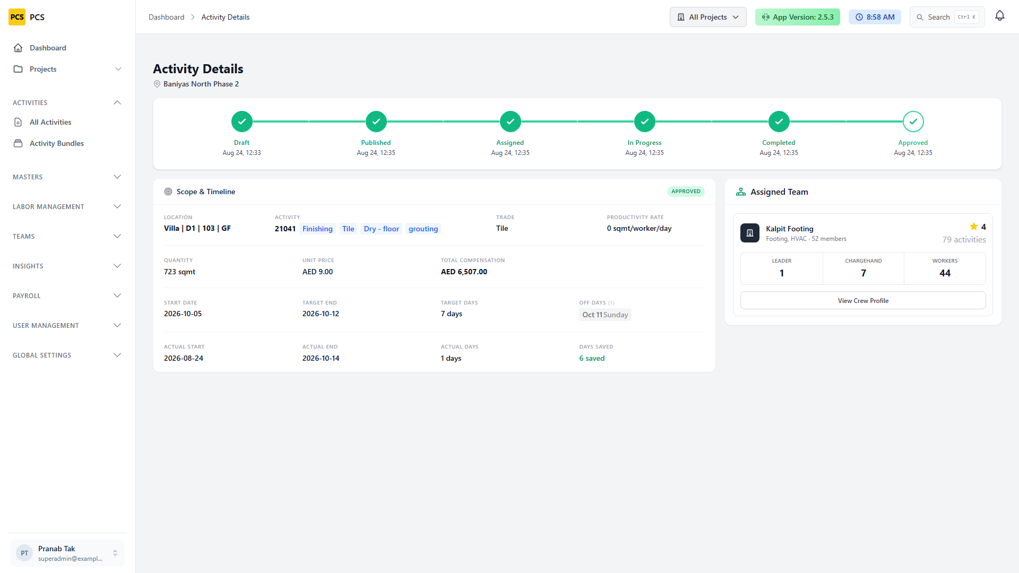Click the Activity Bundles stack icon
Image resolution: width=1019 pixels, height=573 pixels.
tap(18, 143)
